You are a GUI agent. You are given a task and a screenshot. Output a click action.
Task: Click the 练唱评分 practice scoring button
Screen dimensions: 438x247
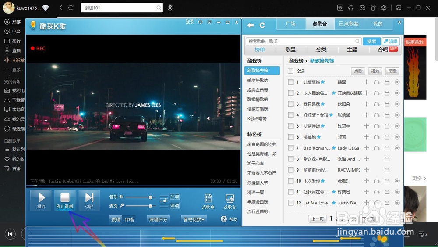click(158, 219)
